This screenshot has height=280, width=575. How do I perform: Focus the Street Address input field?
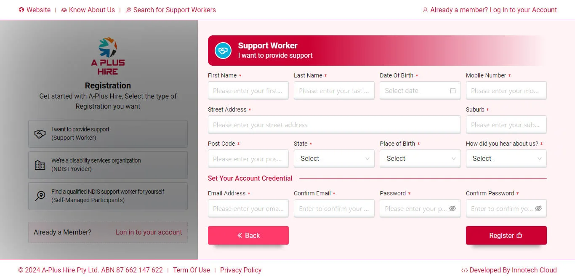pos(334,125)
